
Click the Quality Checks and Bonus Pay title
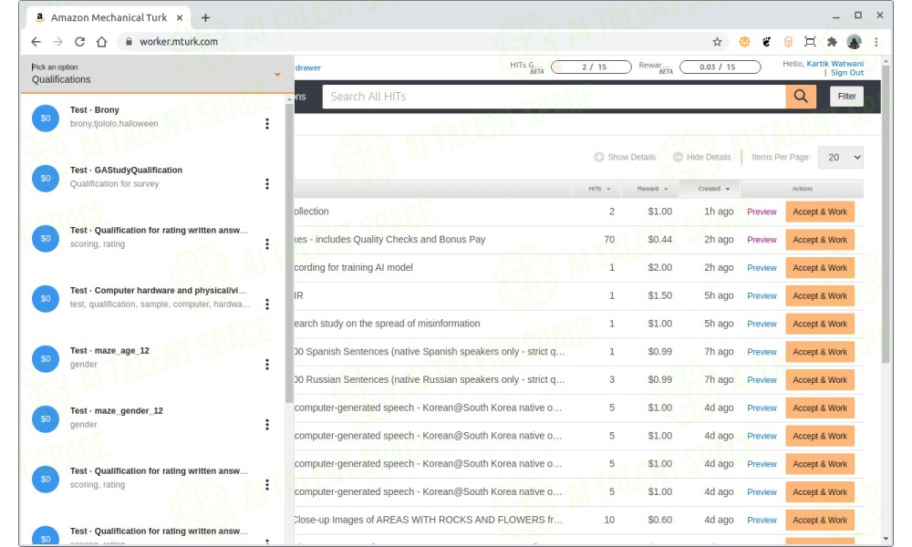[x=389, y=240]
